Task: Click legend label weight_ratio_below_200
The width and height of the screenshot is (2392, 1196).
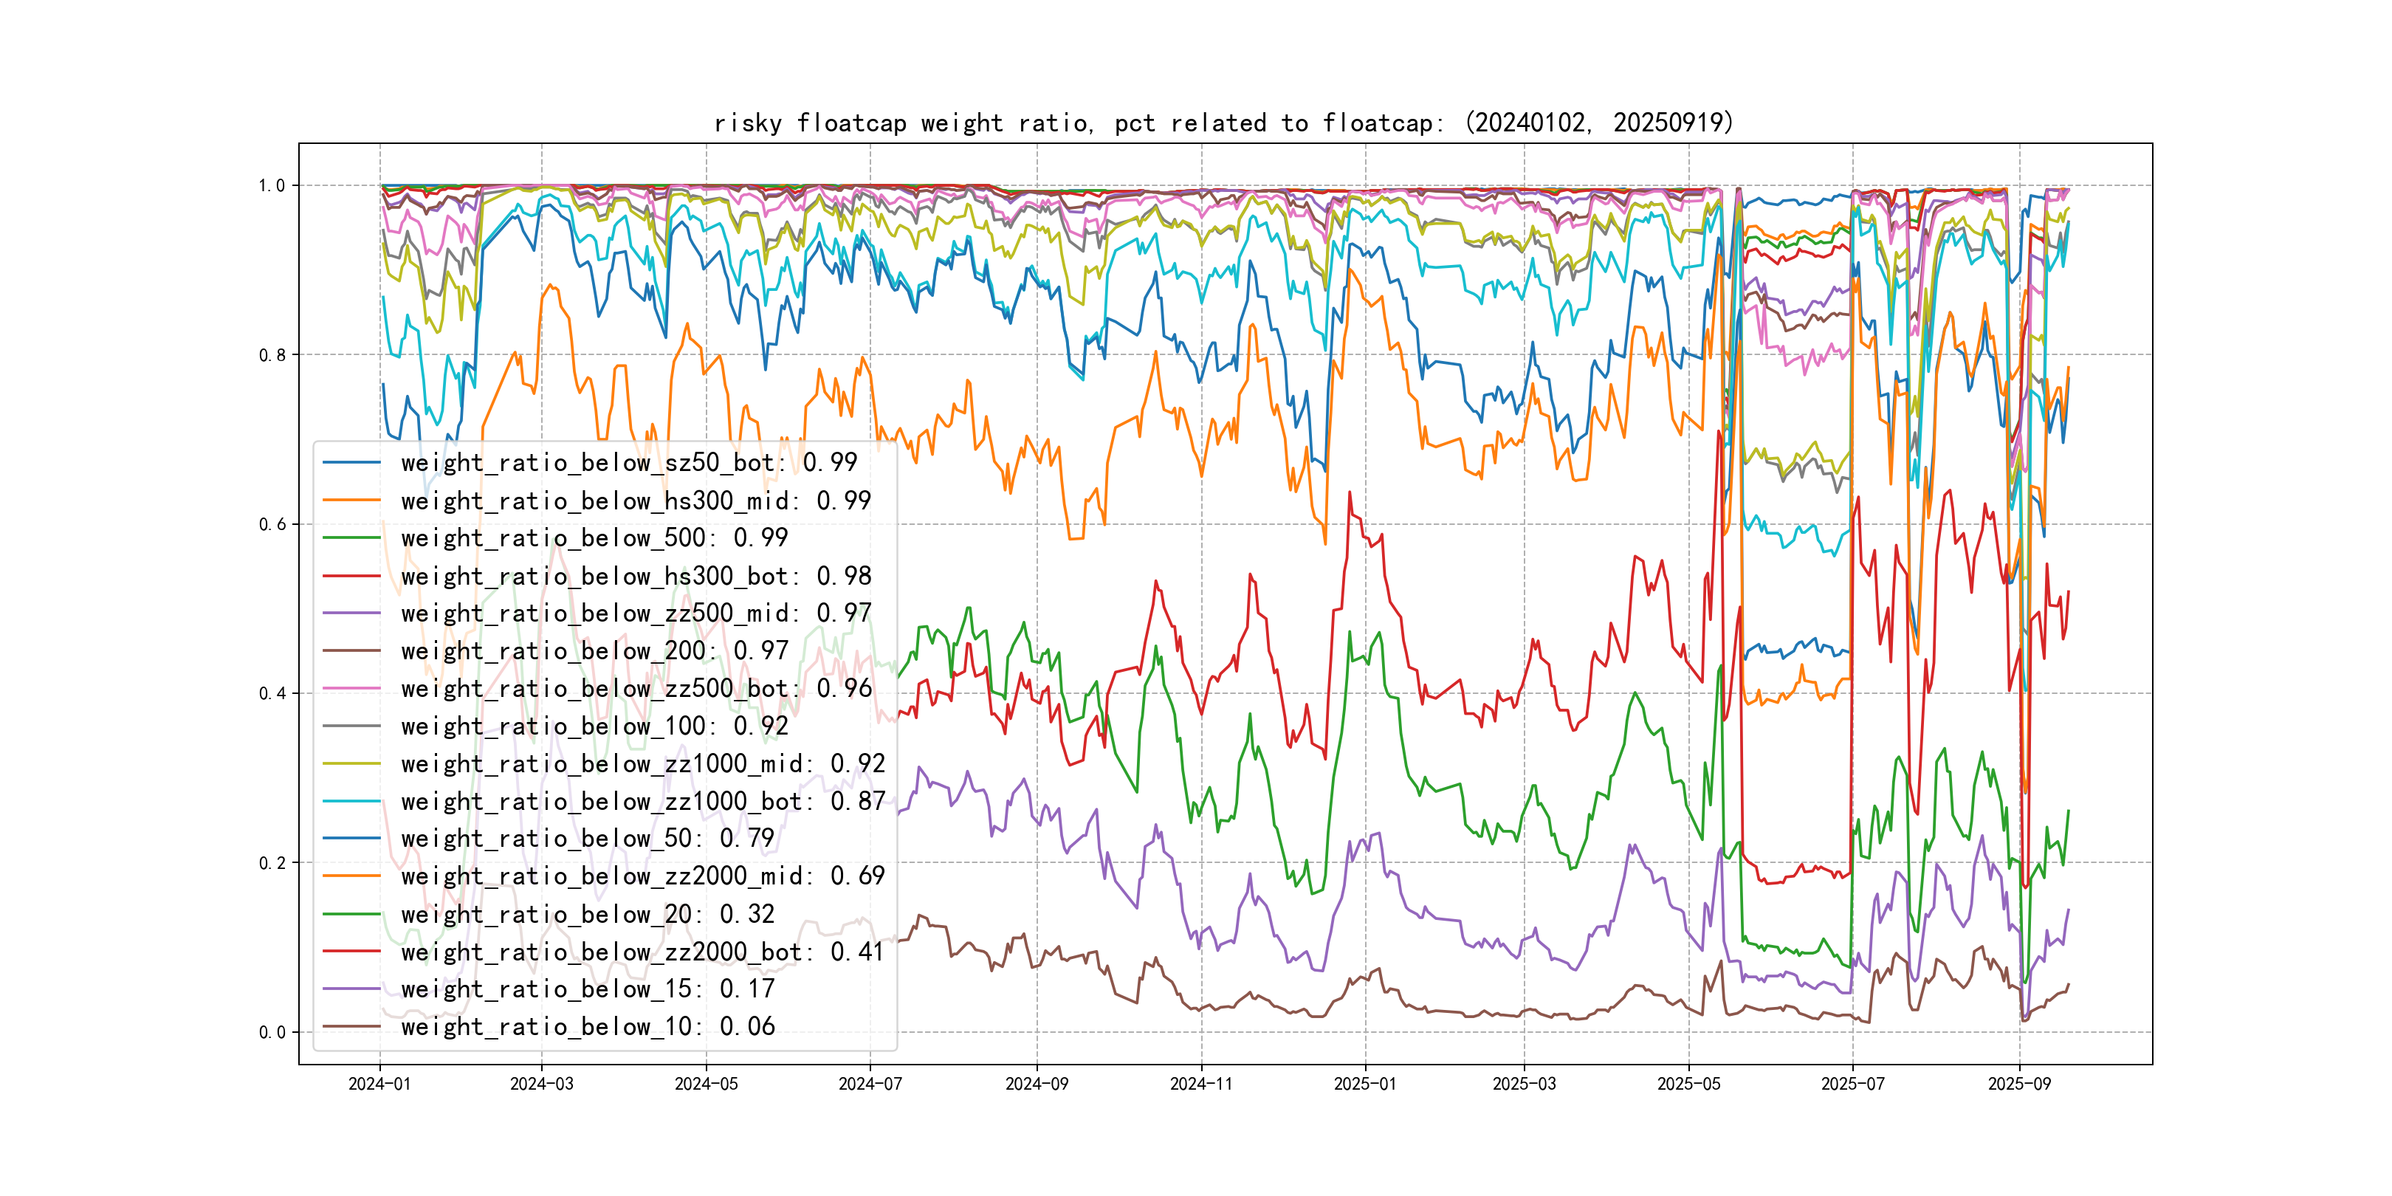Action: tap(594, 651)
